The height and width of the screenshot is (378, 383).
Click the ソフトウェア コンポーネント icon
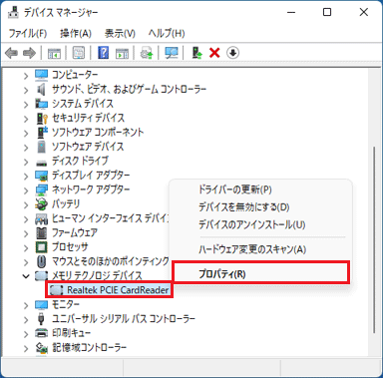[x=42, y=133]
